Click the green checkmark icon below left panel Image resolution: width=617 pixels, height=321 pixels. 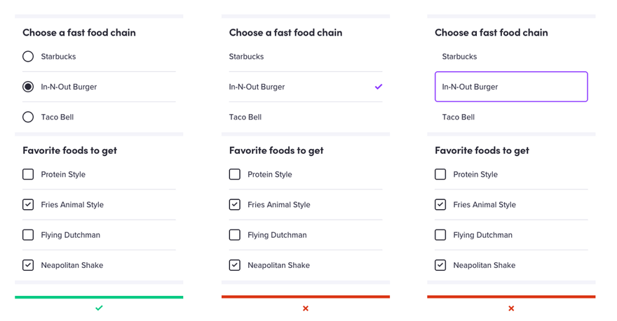pos(99,308)
